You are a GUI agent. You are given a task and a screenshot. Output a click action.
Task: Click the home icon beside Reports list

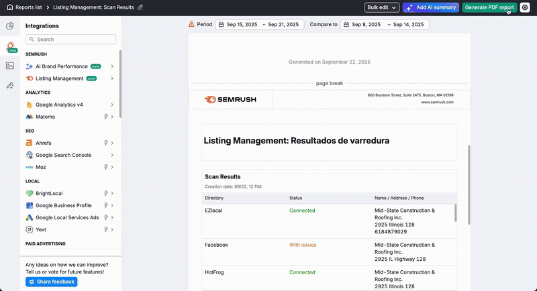[9, 7]
